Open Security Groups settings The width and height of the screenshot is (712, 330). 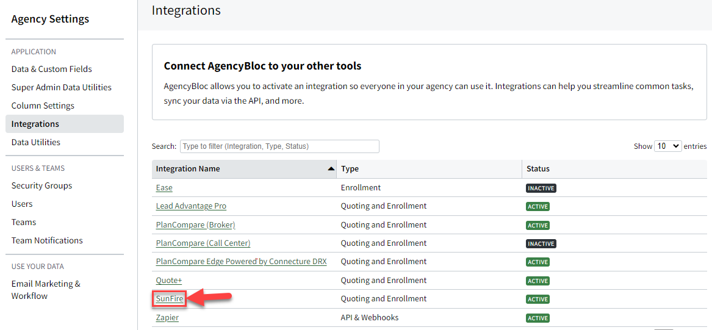[x=41, y=185]
